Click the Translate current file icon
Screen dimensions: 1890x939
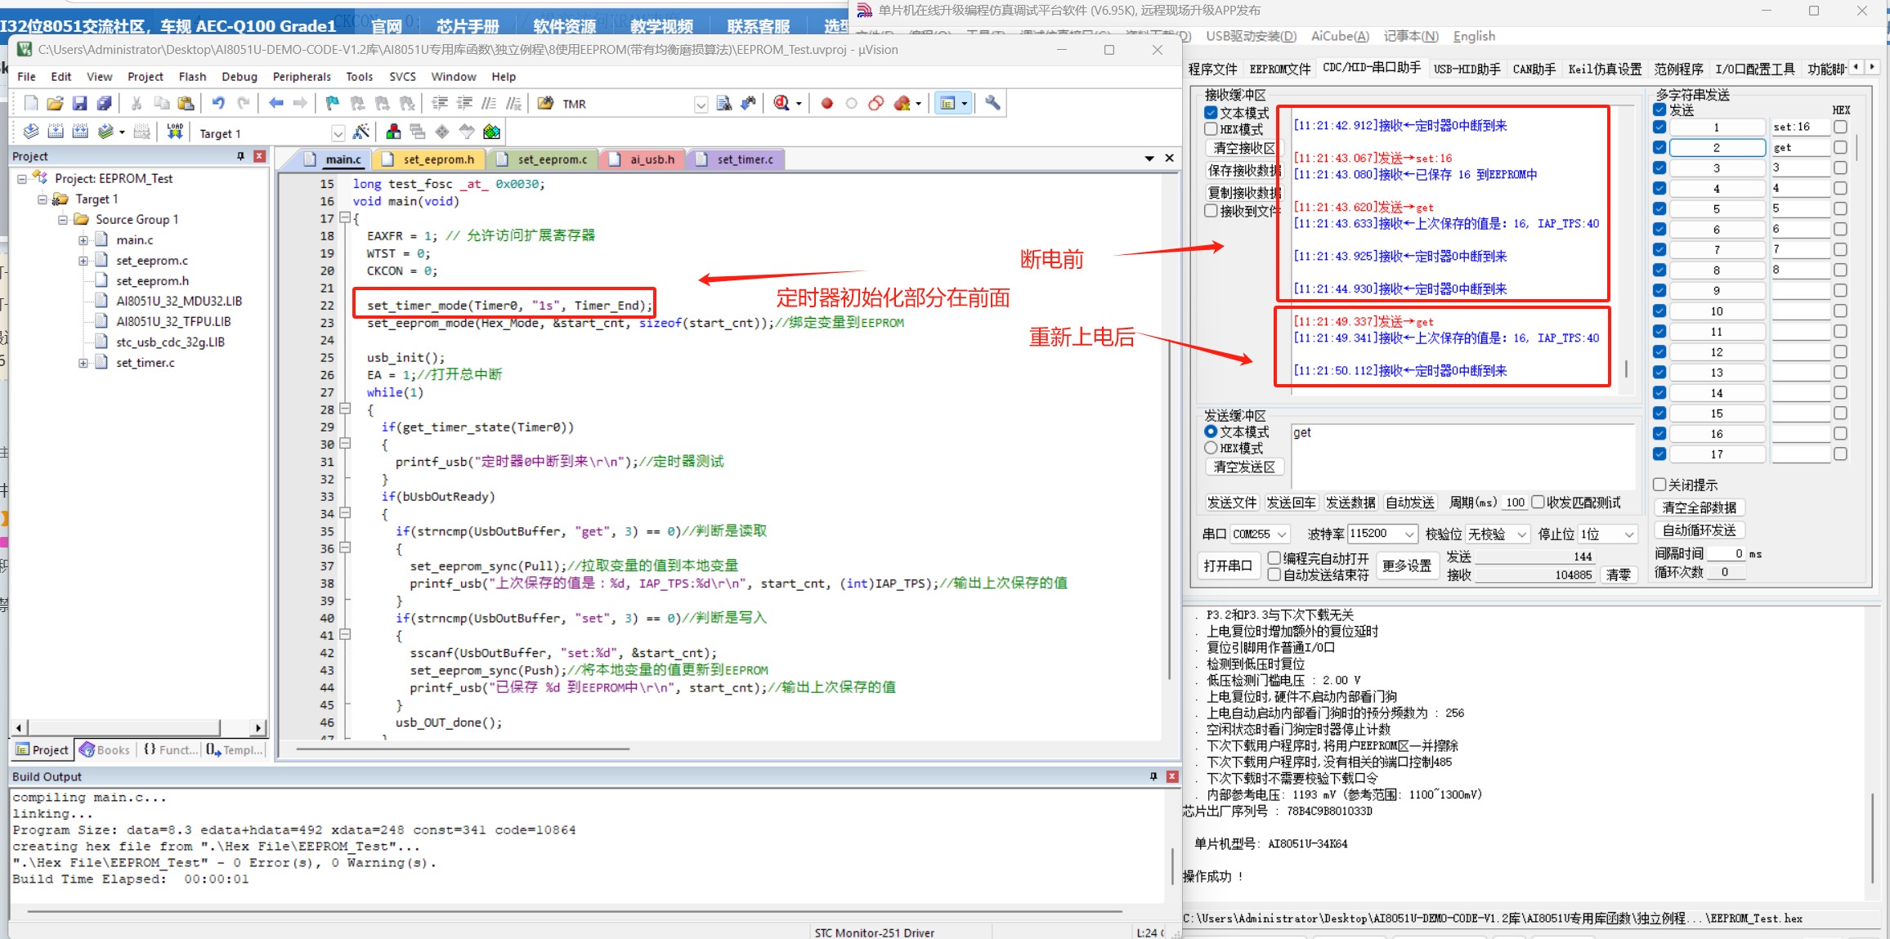pos(31,132)
